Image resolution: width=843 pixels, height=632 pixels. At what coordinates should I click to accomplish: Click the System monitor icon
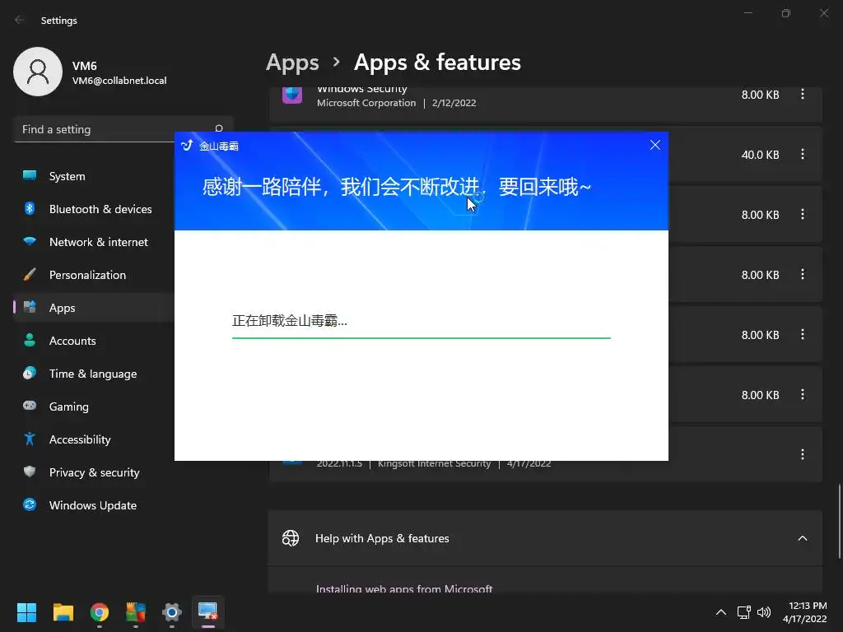point(30,176)
